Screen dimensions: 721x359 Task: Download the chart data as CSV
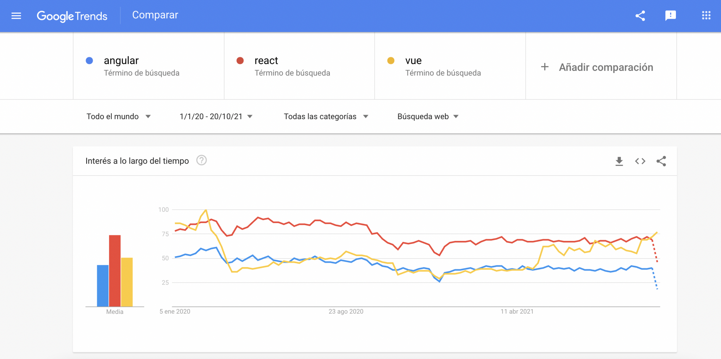620,161
